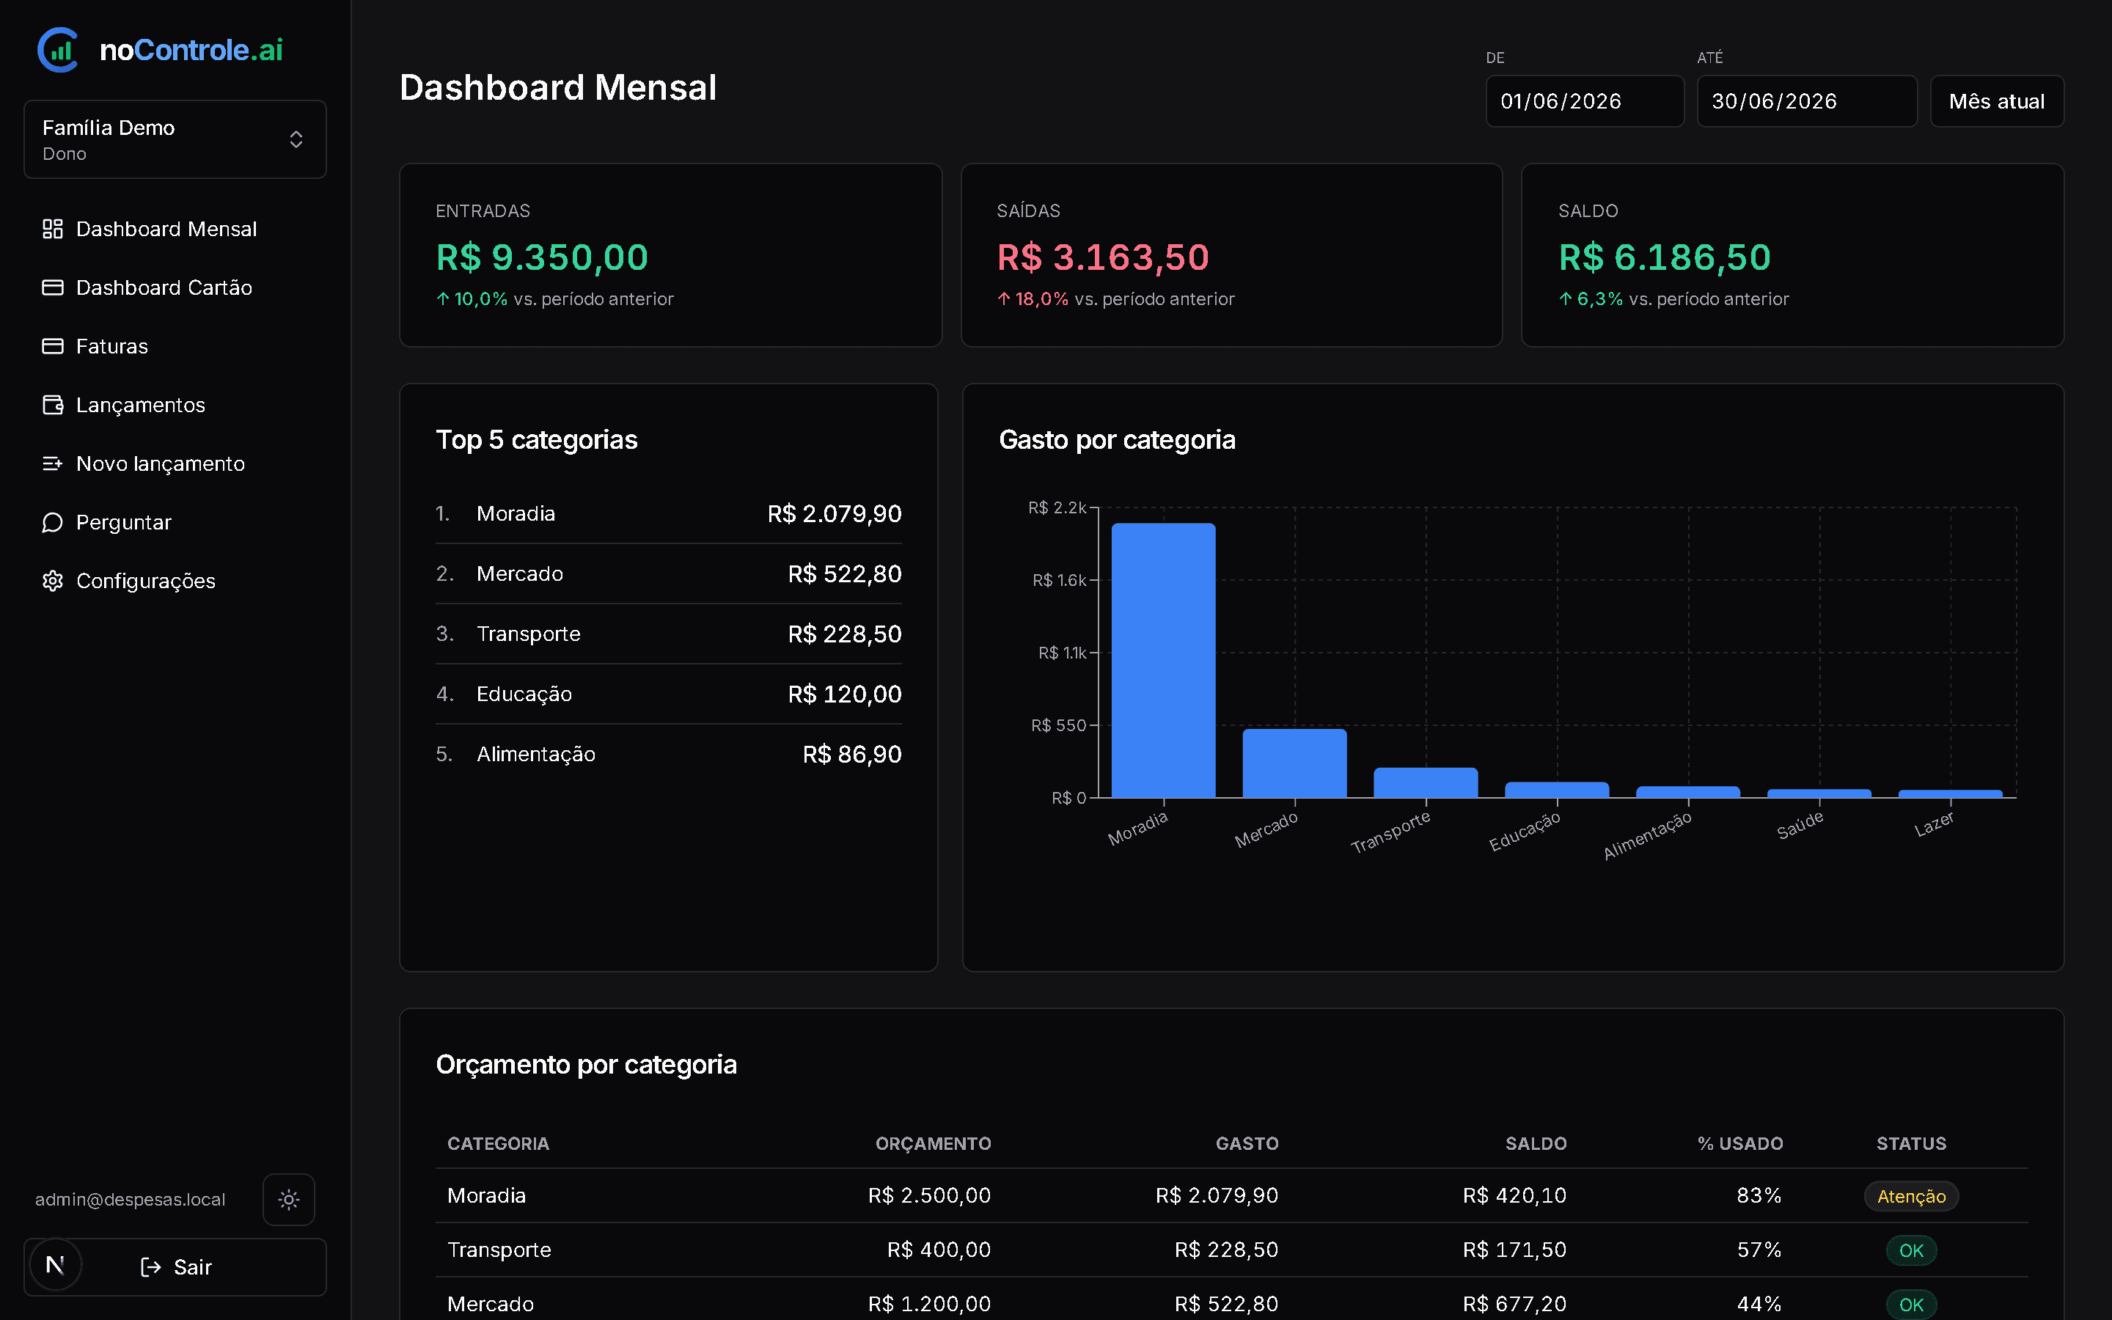Click the Novo lançamento list-plus icon
This screenshot has height=1320, width=2112.
tap(52, 463)
